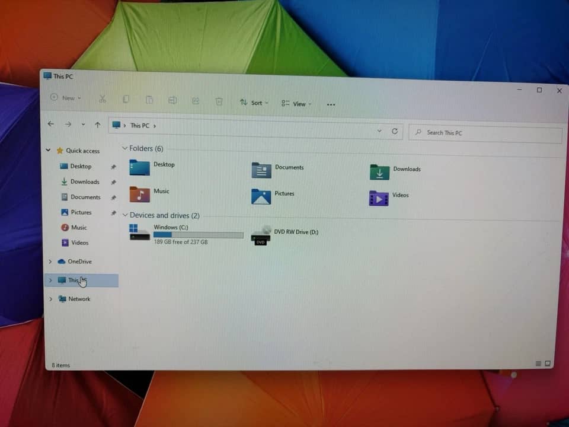Image resolution: width=569 pixels, height=427 pixels.
Task: Click pin icon beside sidebar Documents
Action: click(x=113, y=197)
